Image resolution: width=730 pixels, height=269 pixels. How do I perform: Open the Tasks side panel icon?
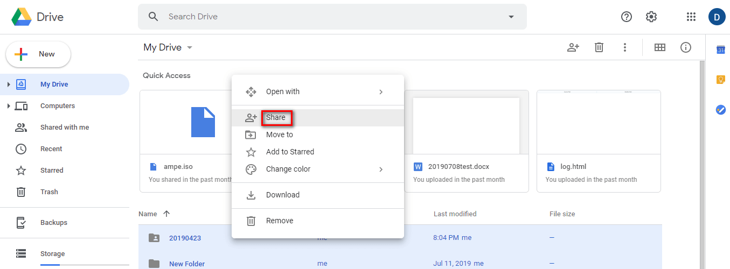(x=720, y=110)
